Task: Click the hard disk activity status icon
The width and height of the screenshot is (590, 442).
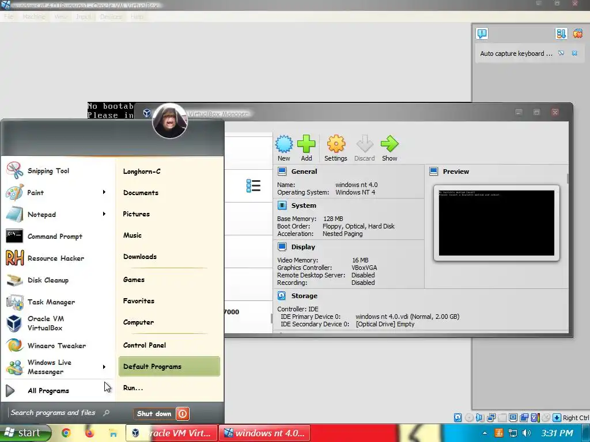Action: click(458, 418)
